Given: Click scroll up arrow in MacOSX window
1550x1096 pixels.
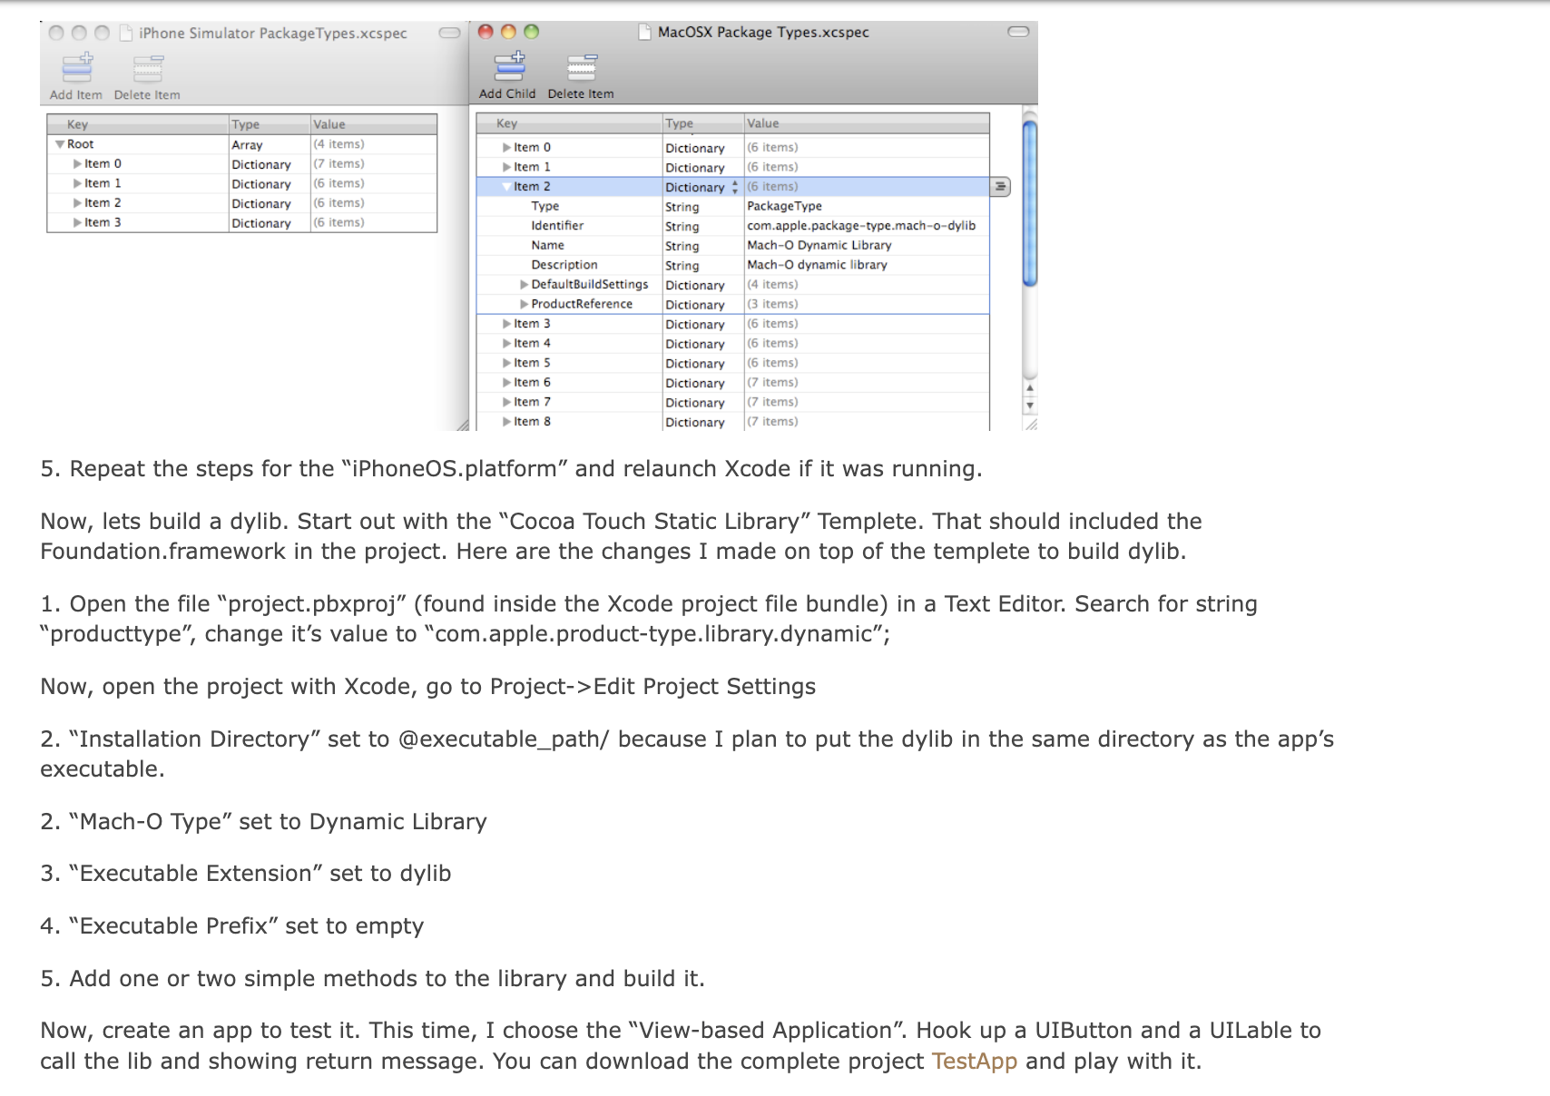Looking at the screenshot, I should click(x=1029, y=388).
